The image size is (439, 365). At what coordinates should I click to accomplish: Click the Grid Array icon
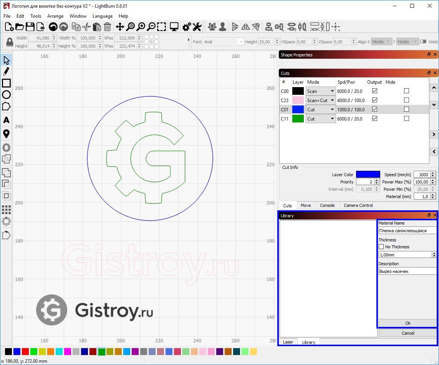[6, 210]
